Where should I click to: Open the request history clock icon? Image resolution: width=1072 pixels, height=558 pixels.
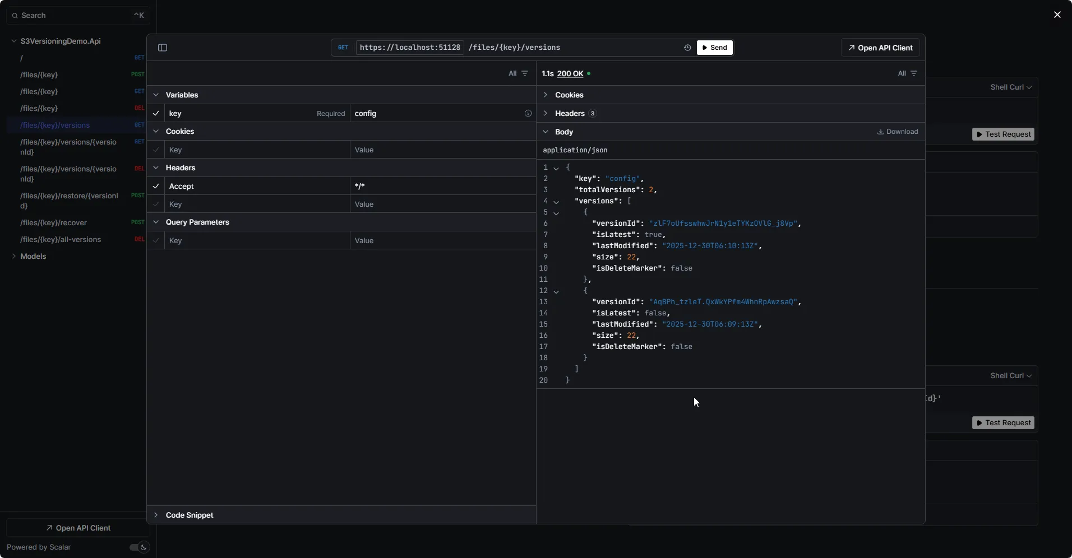click(x=687, y=48)
